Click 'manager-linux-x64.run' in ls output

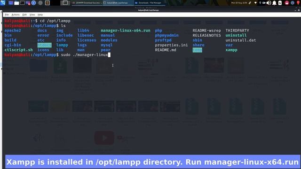(126, 31)
